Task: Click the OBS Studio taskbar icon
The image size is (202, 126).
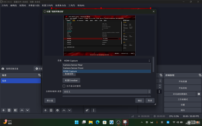Action: click(x=118, y=122)
